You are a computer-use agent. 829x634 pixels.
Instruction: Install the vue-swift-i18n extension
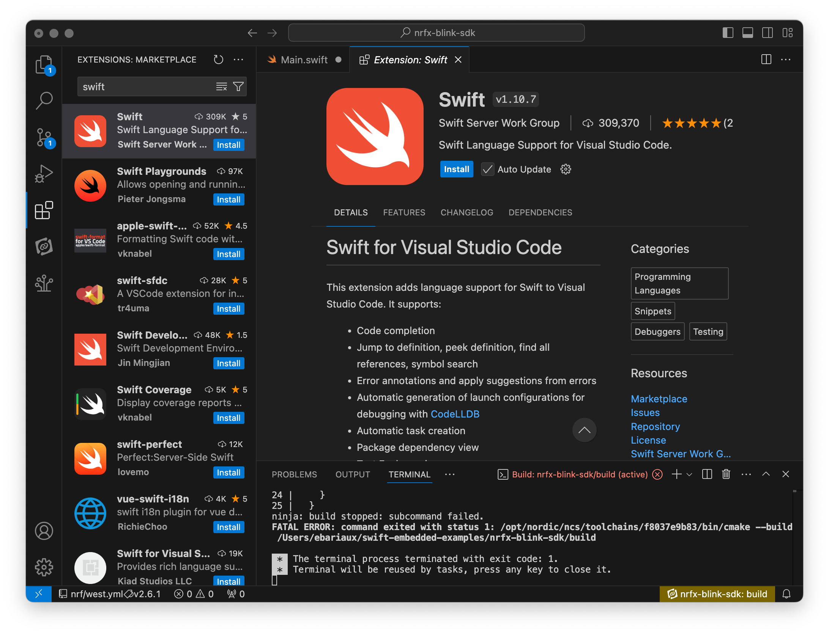229,527
